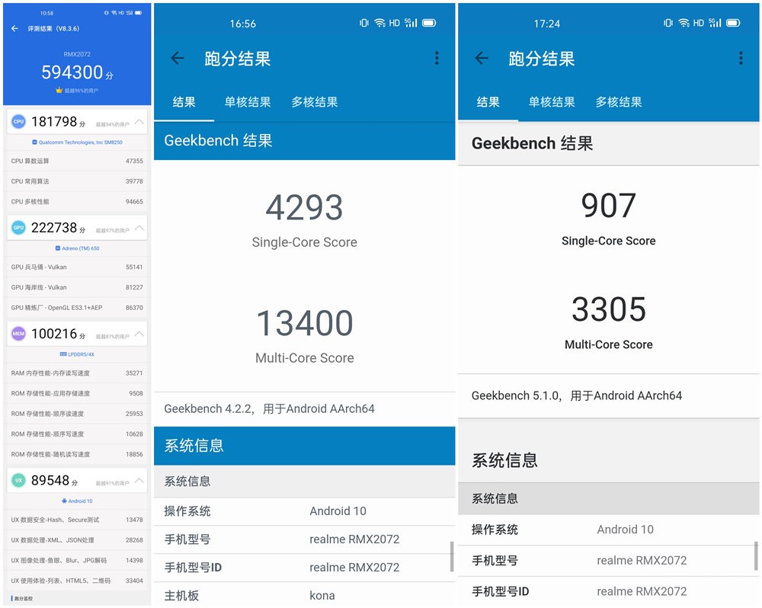Tap the MEM badge icon in AnTuTu
The width and height of the screenshot is (762, 608).
18,334
